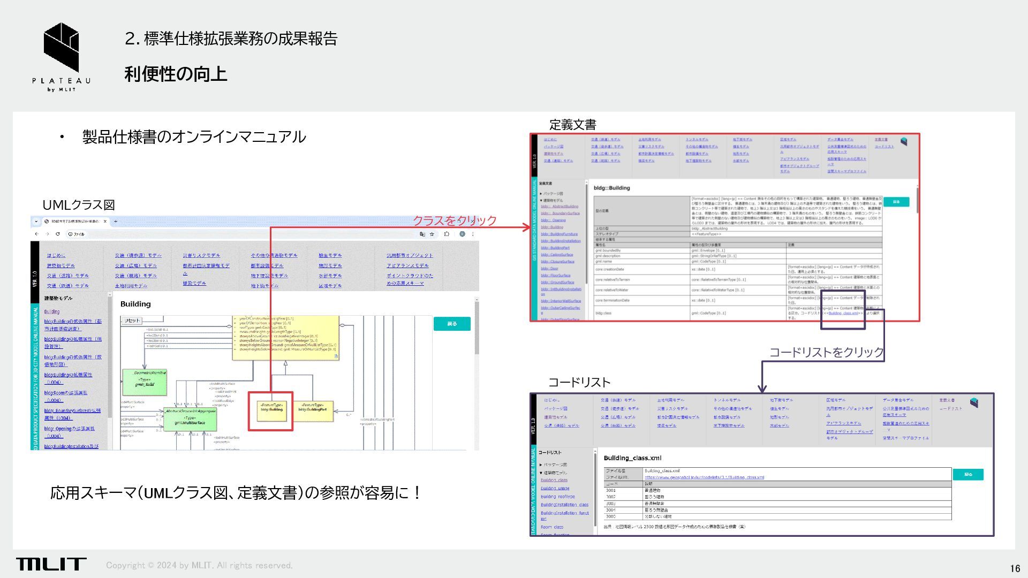
Task: Click the browser address bar field
Action: coord(241,234)
